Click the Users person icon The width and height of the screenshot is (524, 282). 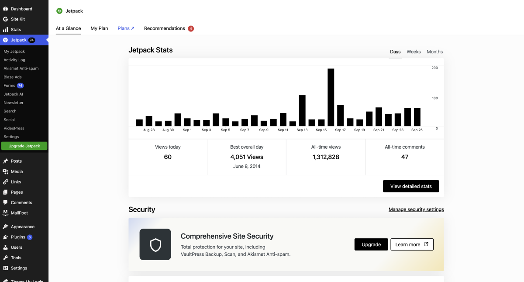point(6,247)
